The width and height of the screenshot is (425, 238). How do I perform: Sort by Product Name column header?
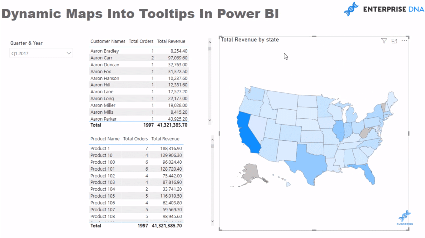[x=105, y=139]
